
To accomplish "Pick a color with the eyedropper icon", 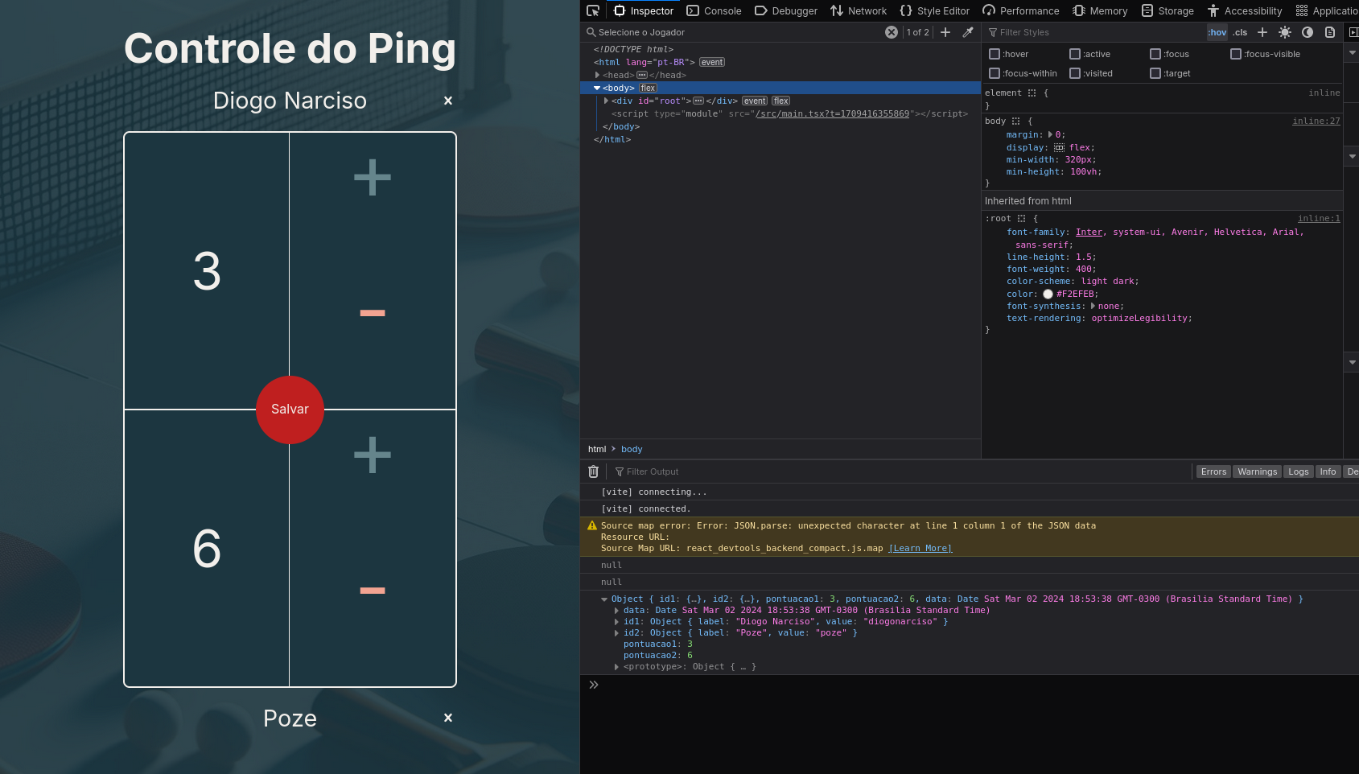I will tap(968, 32).
